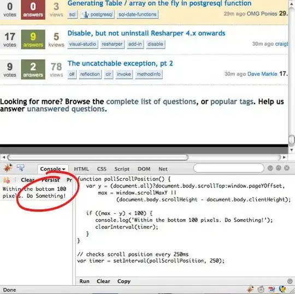
Task: Click the Firebug panel minimize down-arrow button
Action: [270, 168]
